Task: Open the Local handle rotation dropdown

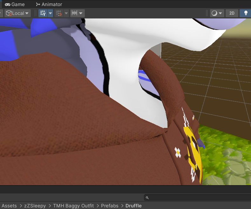Action: coord(17,13)
